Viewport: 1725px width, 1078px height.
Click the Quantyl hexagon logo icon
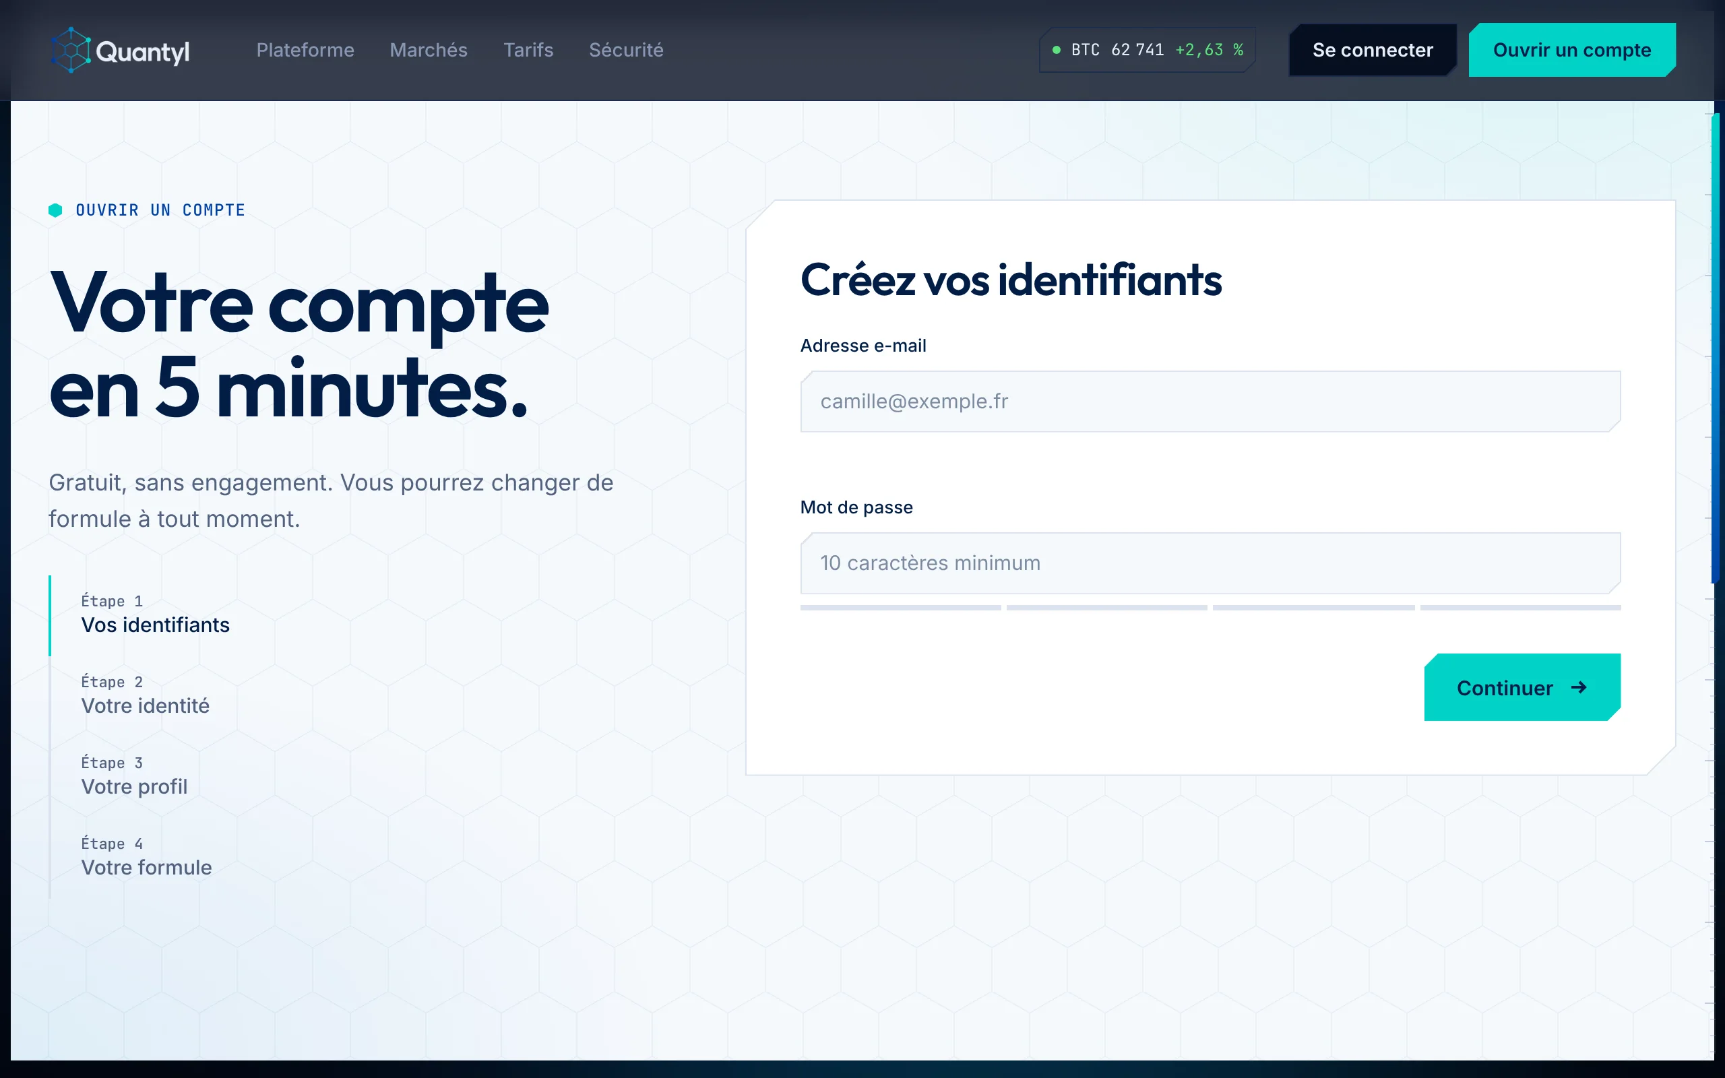click(71, 50)
